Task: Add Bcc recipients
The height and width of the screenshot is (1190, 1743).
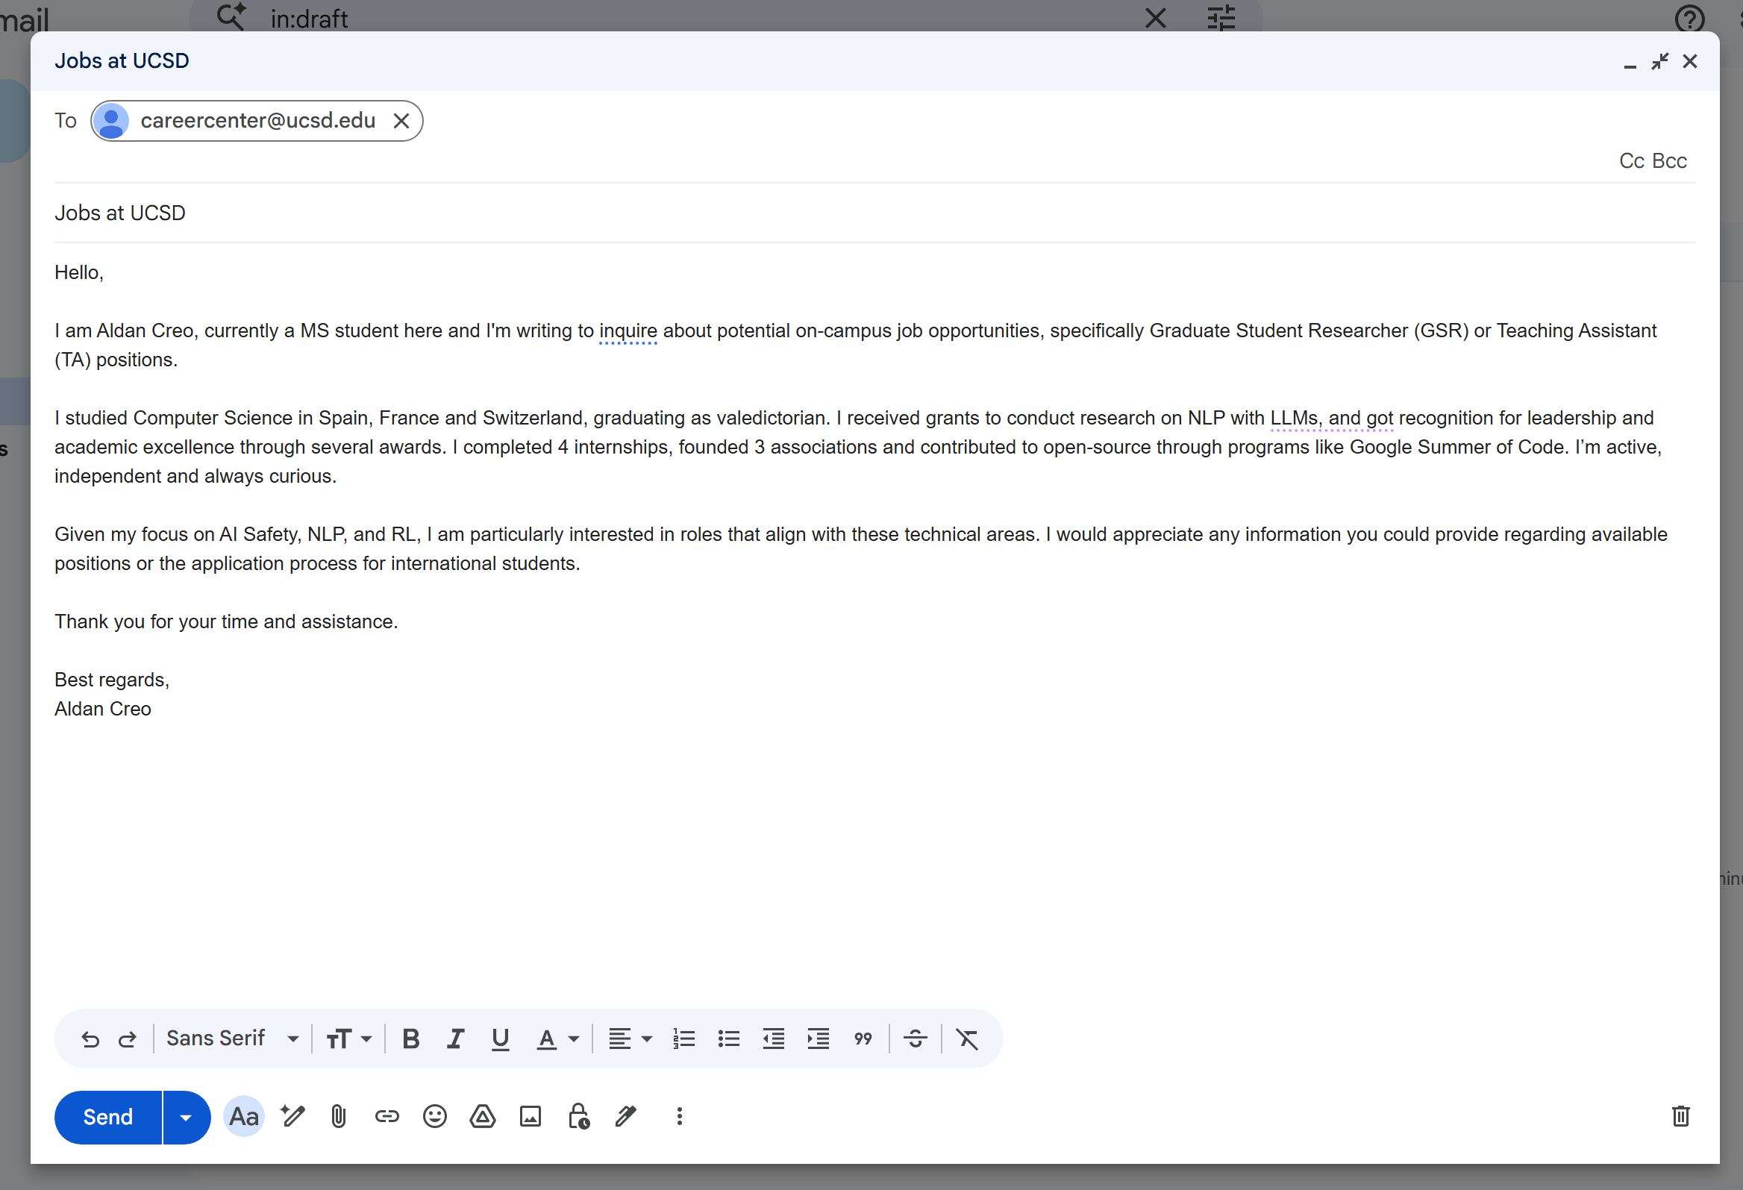Action: coord(1669,161)
